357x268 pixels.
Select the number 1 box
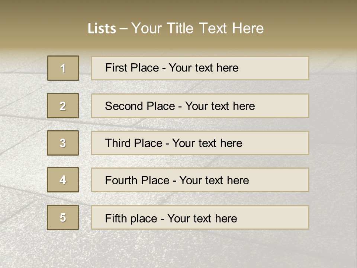(63, 68)
